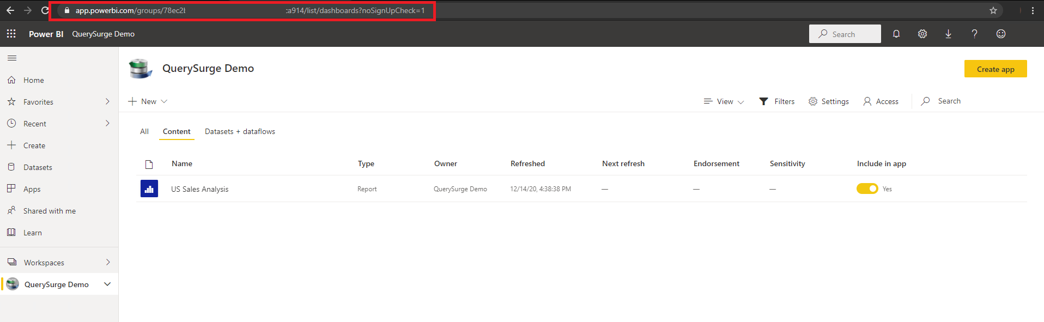Viewport: 1044px width, 322px height.
Task: Switch to the All tab
Action: point(144,131)
